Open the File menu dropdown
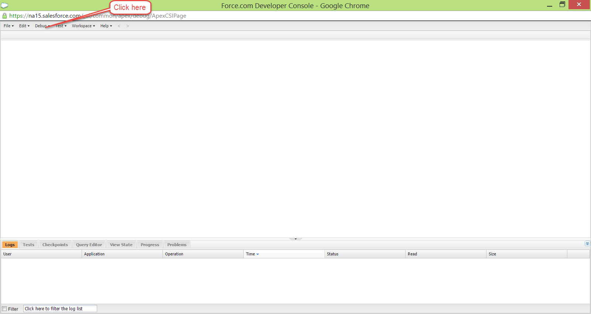Screen dimensions: 591x314 coord(8,26)
